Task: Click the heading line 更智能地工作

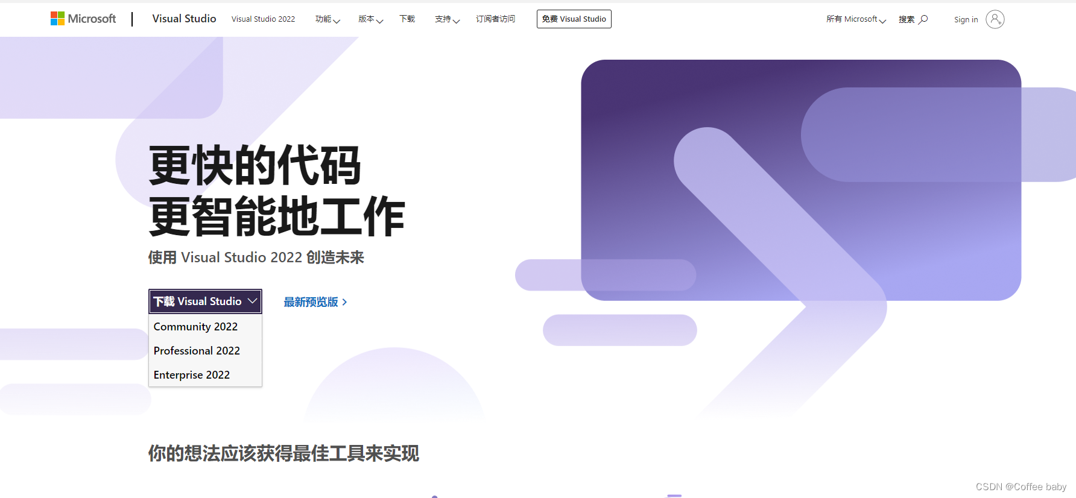Action: tap(276, 216)
